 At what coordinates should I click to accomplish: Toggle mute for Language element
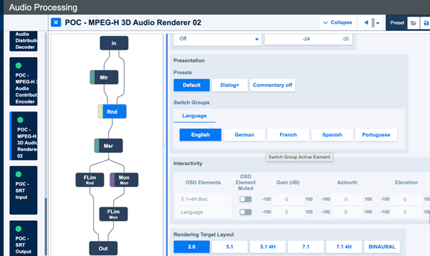click(x=245, y=212)
